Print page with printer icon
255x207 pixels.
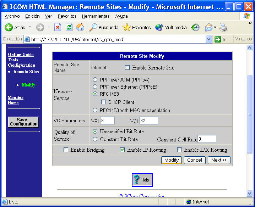[x=223, y=27]
